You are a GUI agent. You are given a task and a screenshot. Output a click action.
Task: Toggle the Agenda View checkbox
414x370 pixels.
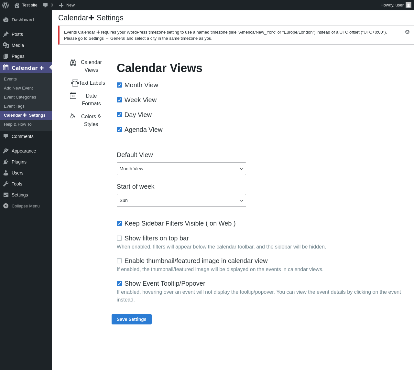click(x=119, y=130)
